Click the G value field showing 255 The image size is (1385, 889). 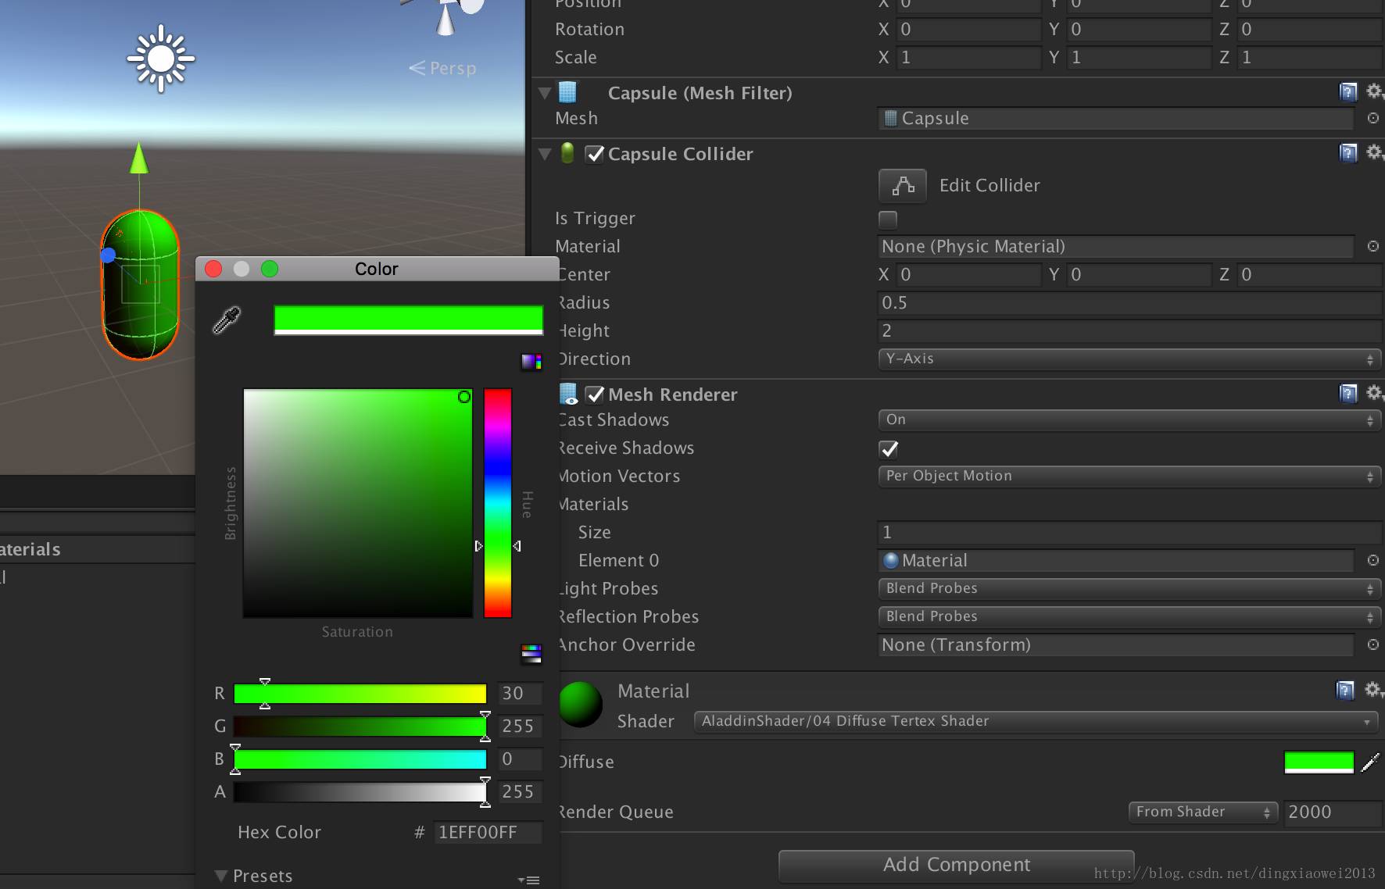tap(520, 726)
